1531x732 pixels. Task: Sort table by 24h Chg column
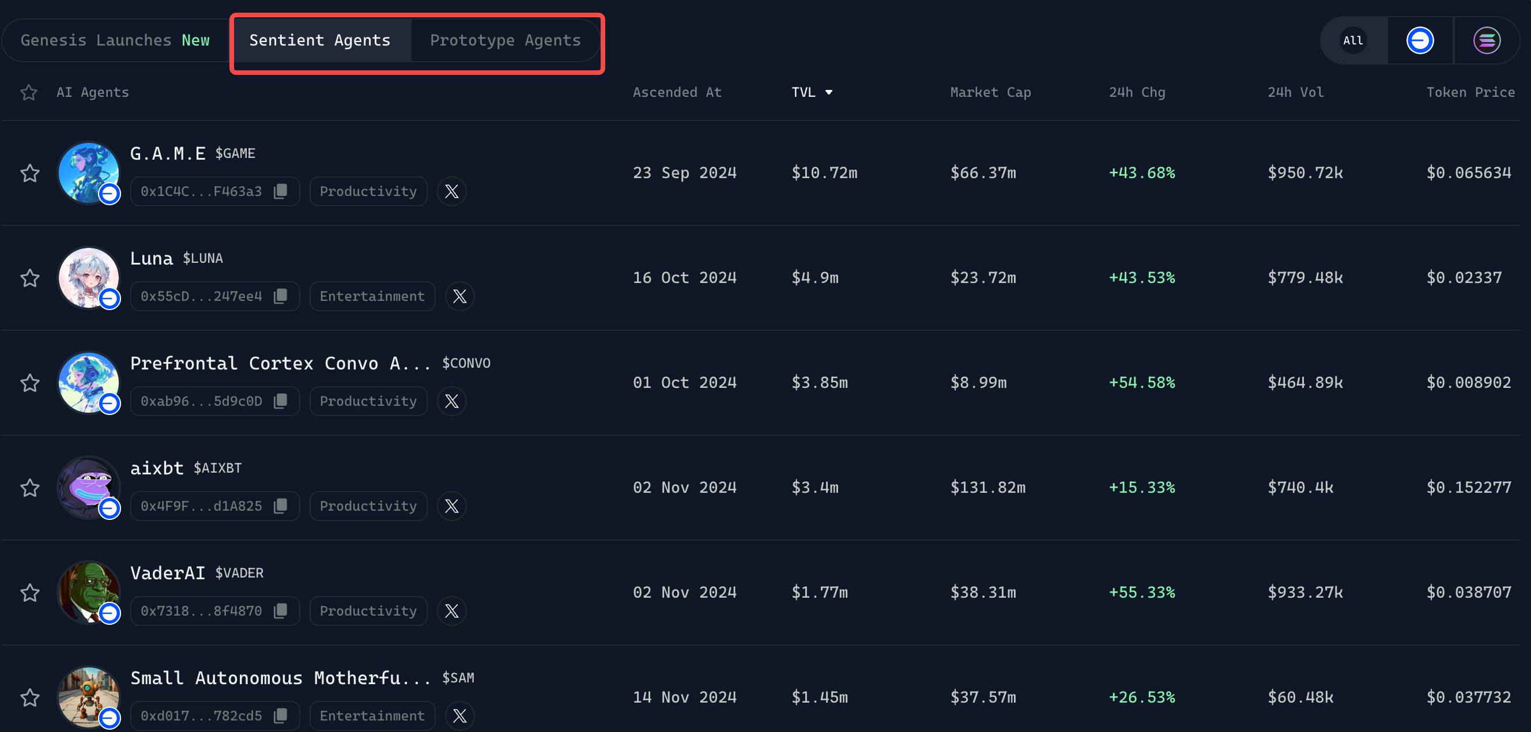1136,92
